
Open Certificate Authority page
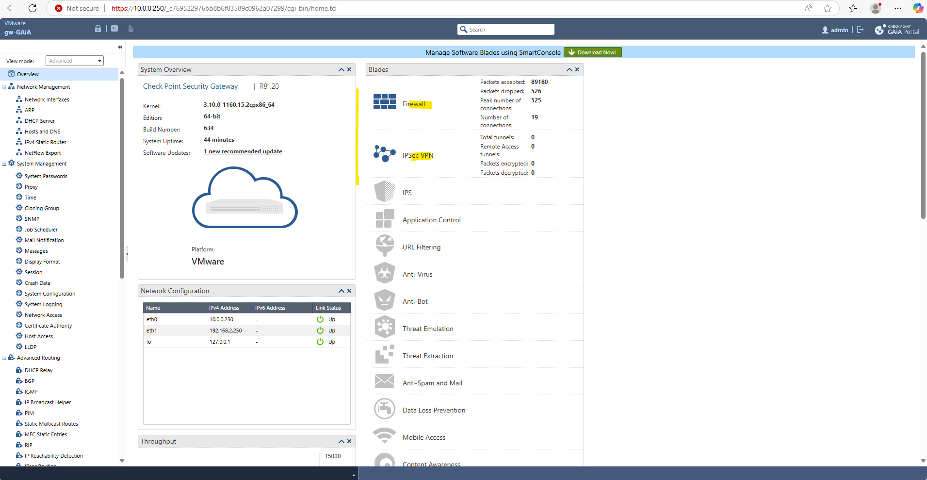(x=48, y=326)
